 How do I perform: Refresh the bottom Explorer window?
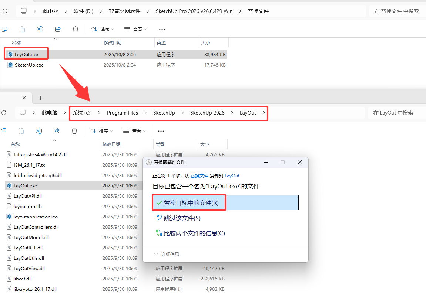point(4,113)
